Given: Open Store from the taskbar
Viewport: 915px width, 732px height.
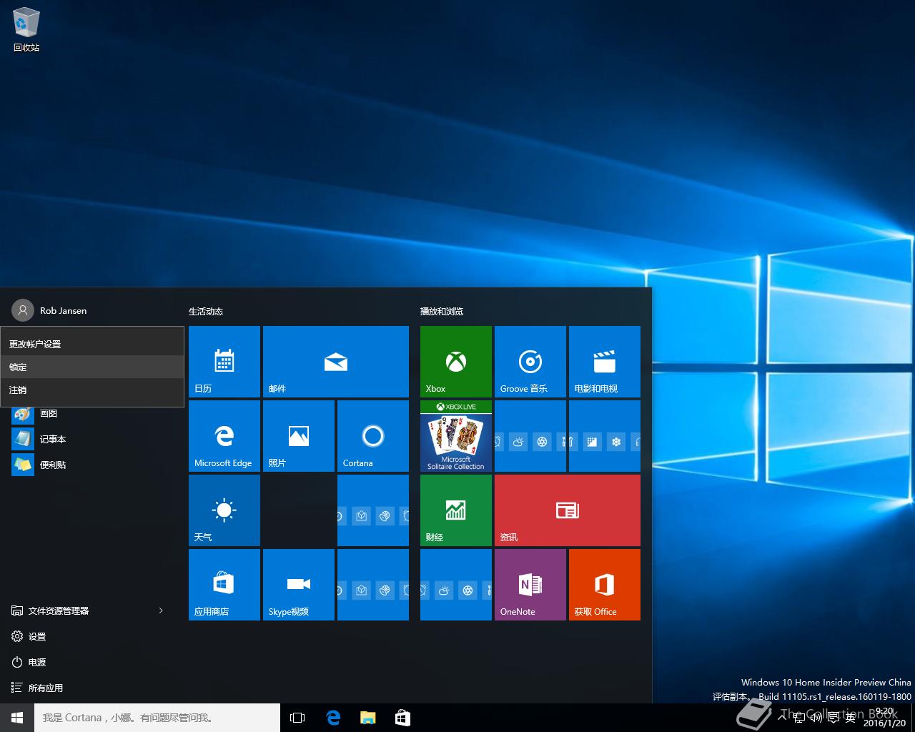Looking at the screenshot, I should point(403,718).
